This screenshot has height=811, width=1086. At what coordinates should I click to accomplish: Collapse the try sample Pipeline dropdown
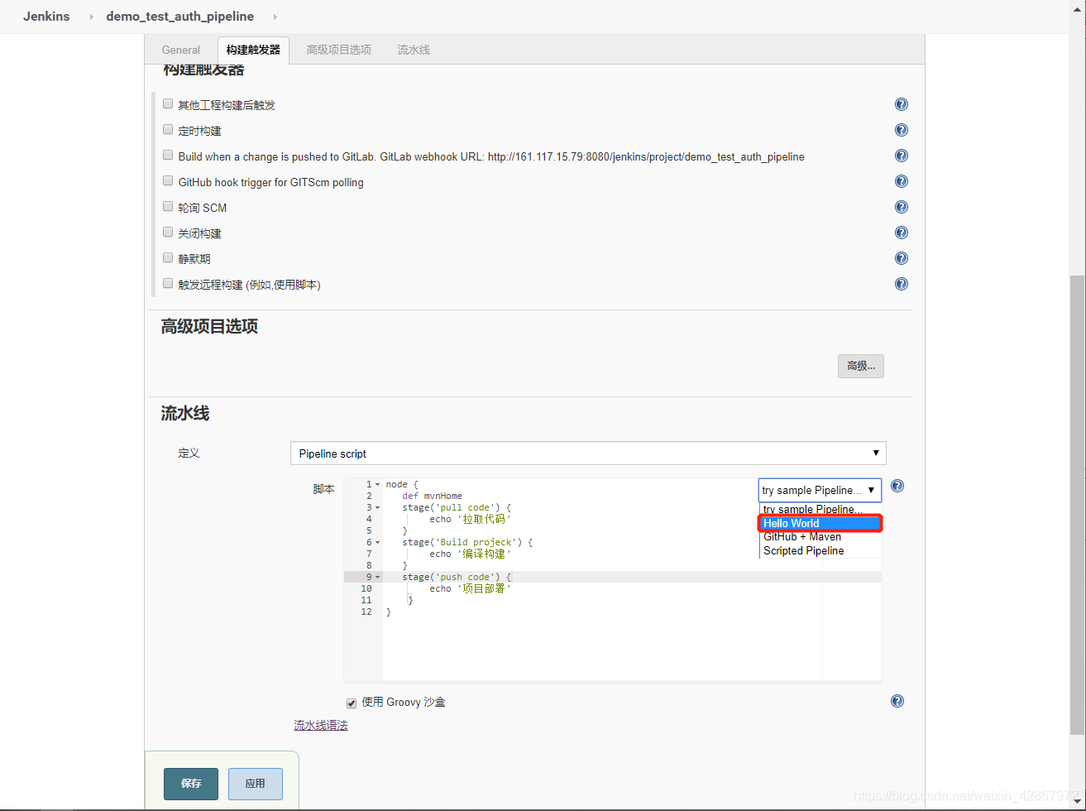click(x=820, y=490)
